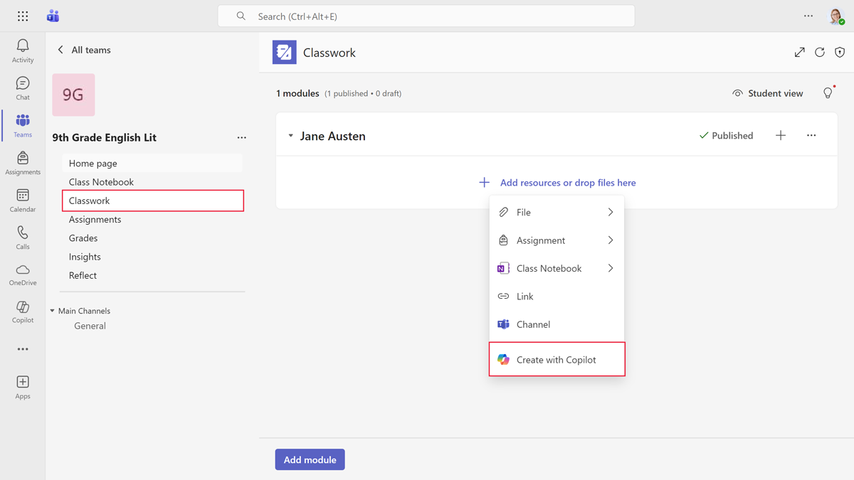Open Grades in team menu

pyautogui.click(x=152, y=238)
